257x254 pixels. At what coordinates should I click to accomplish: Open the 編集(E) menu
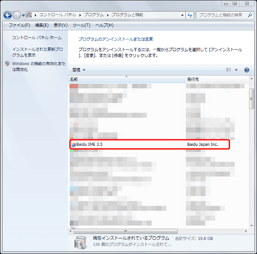tap(42, 25)
